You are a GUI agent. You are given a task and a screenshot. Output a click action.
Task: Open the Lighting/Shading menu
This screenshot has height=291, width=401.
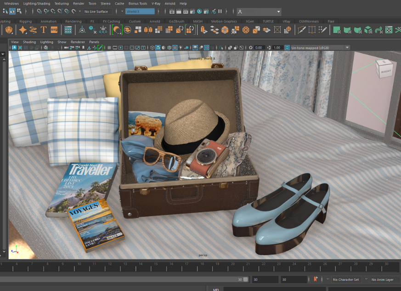[x=37, y=3]
